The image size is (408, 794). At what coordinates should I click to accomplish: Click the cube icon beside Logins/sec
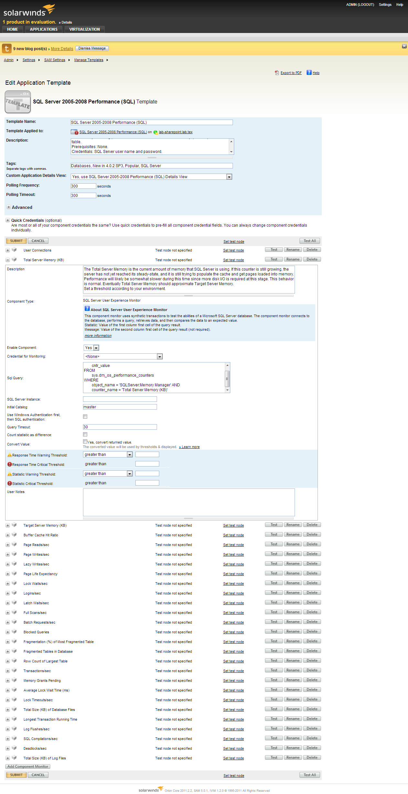[14, 593]
